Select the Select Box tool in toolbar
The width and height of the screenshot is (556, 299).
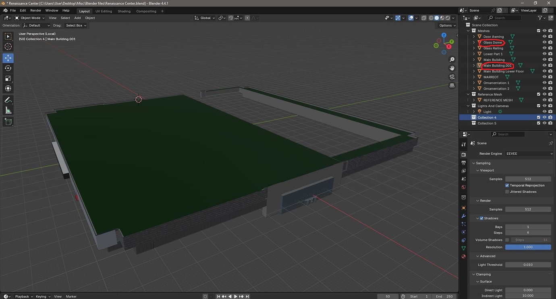point(8,37)
